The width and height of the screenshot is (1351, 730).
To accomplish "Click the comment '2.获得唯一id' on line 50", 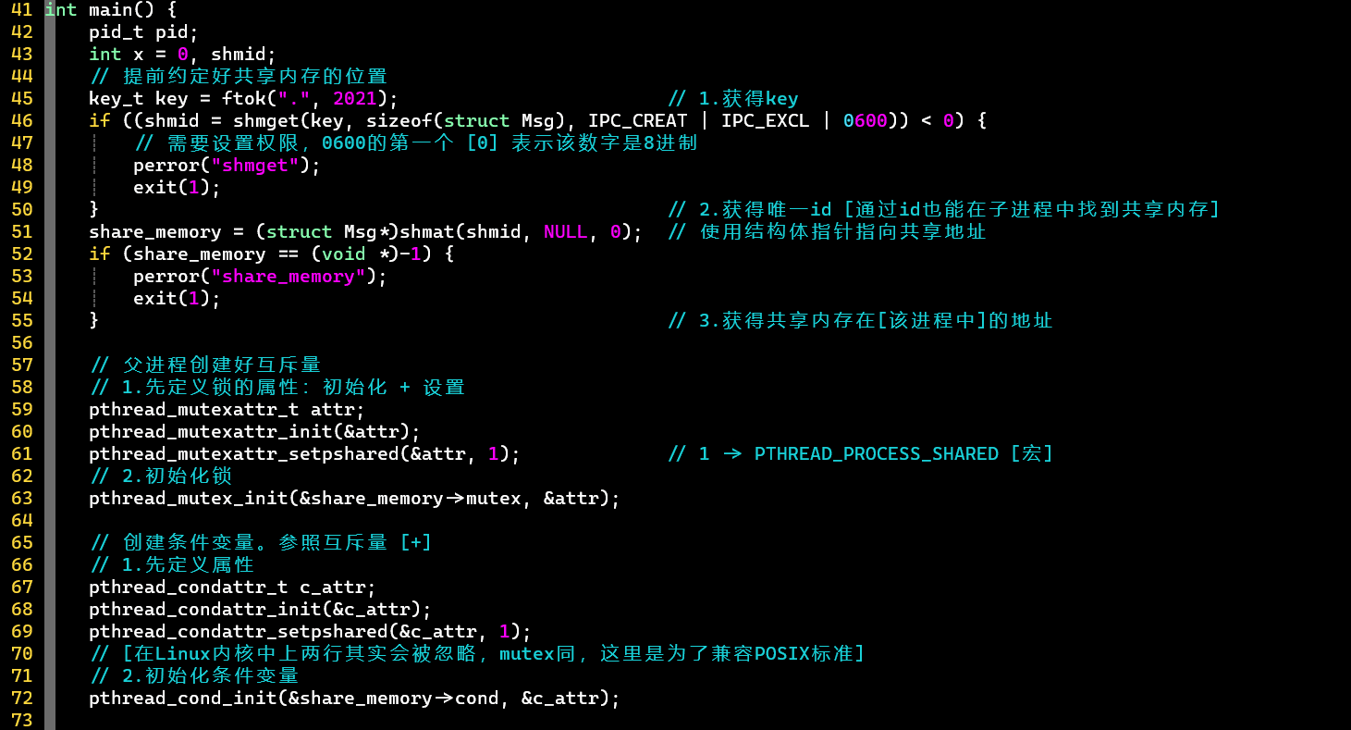I will 750,210.
